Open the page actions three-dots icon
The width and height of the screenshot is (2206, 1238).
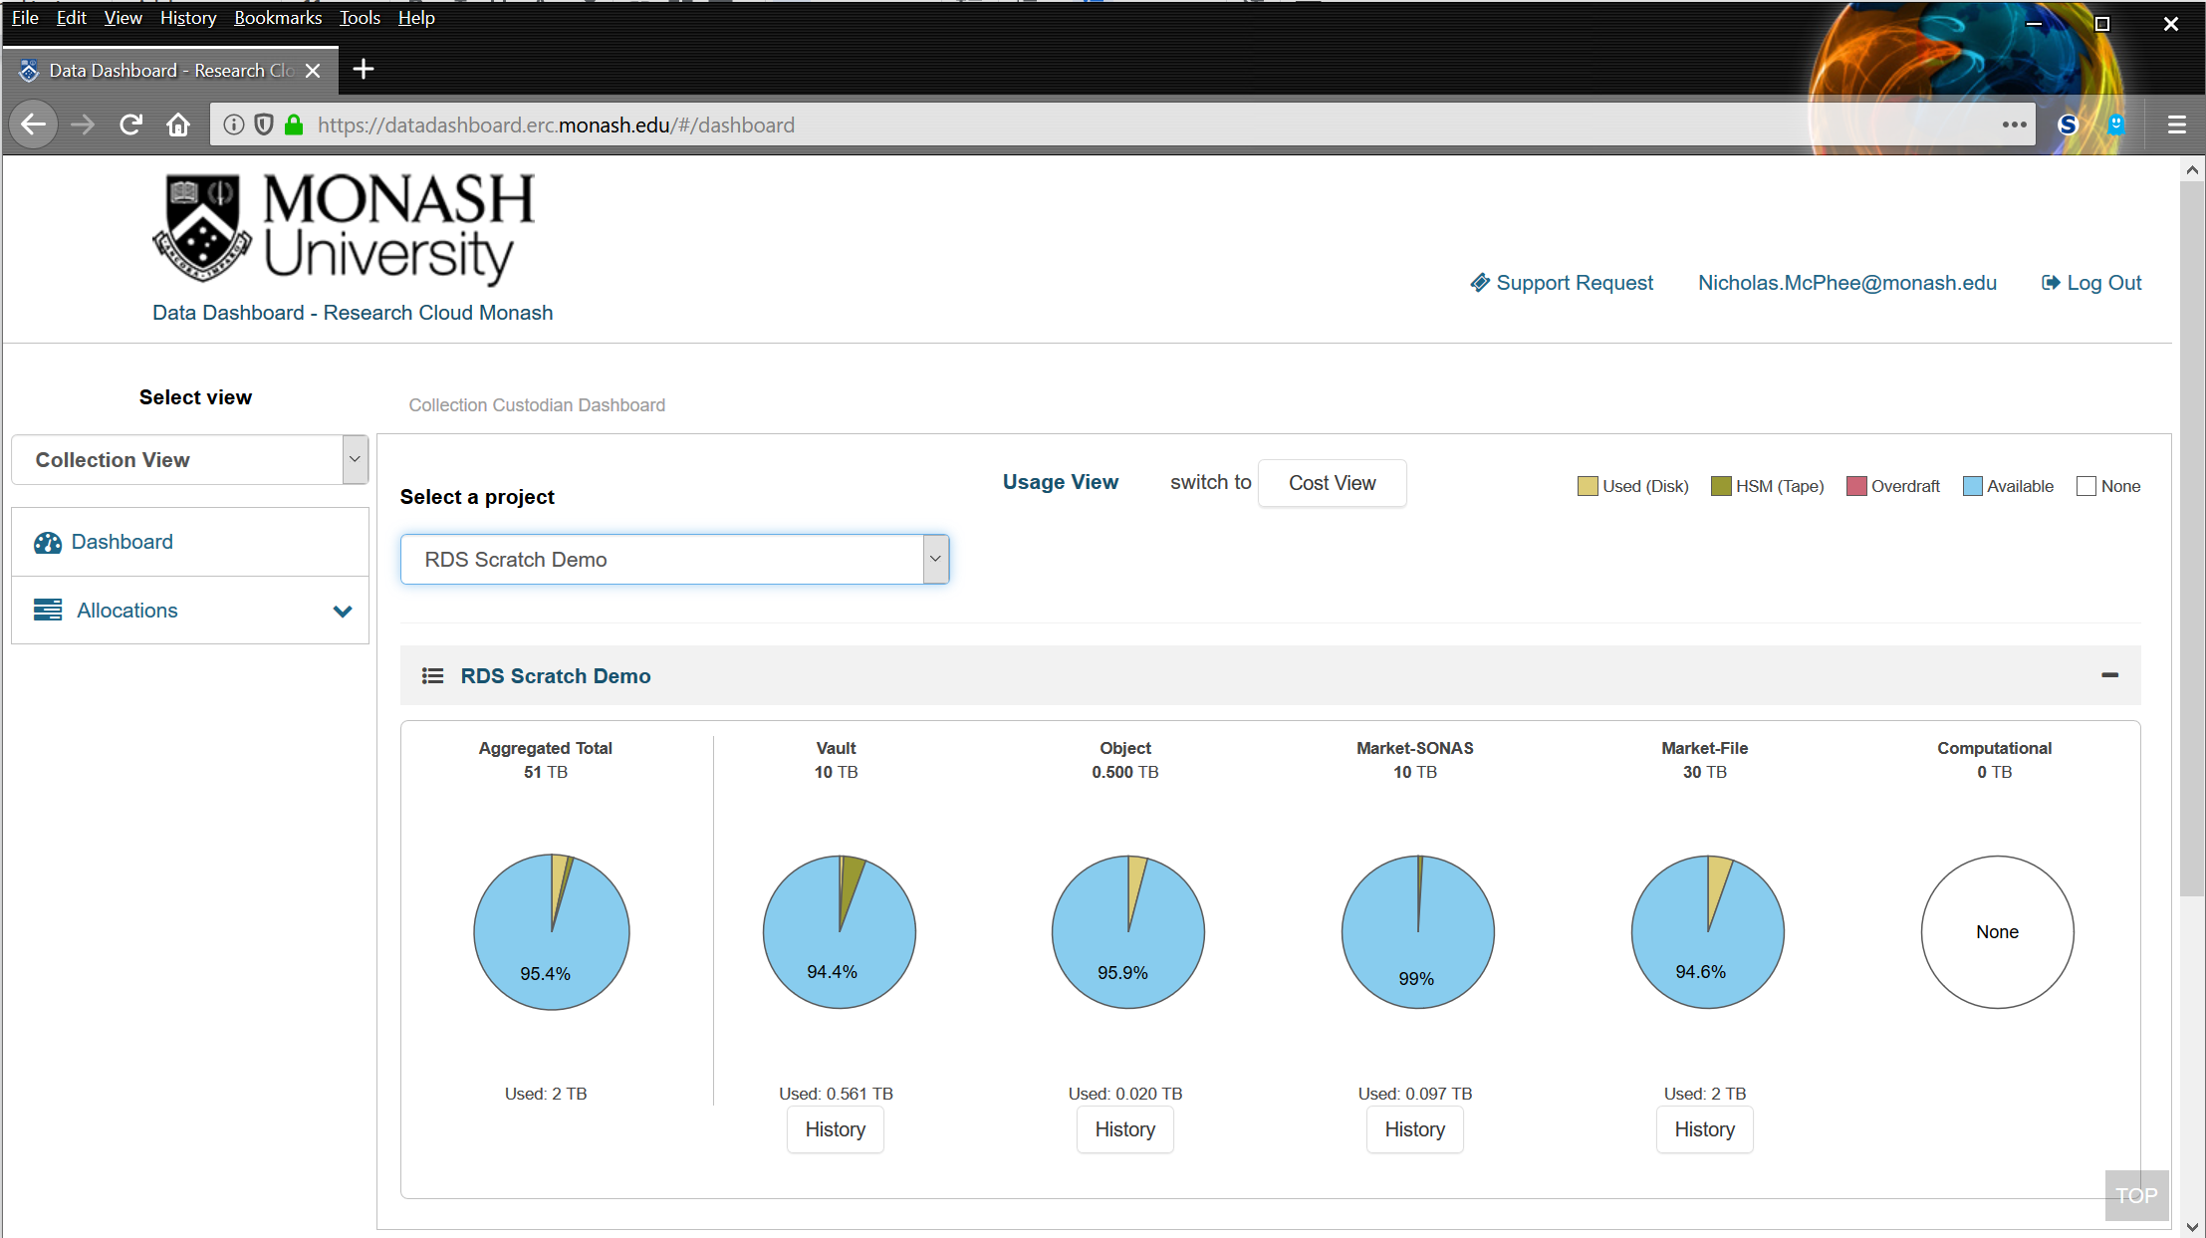coord(2014,124)
